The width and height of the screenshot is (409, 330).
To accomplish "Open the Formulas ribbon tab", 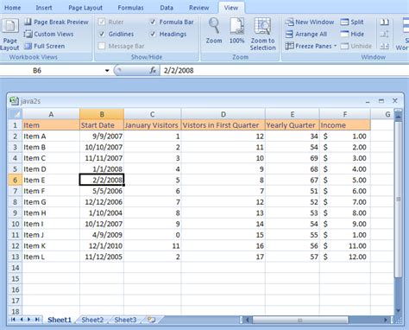I will pyautogui.click(x=130, y=8).
